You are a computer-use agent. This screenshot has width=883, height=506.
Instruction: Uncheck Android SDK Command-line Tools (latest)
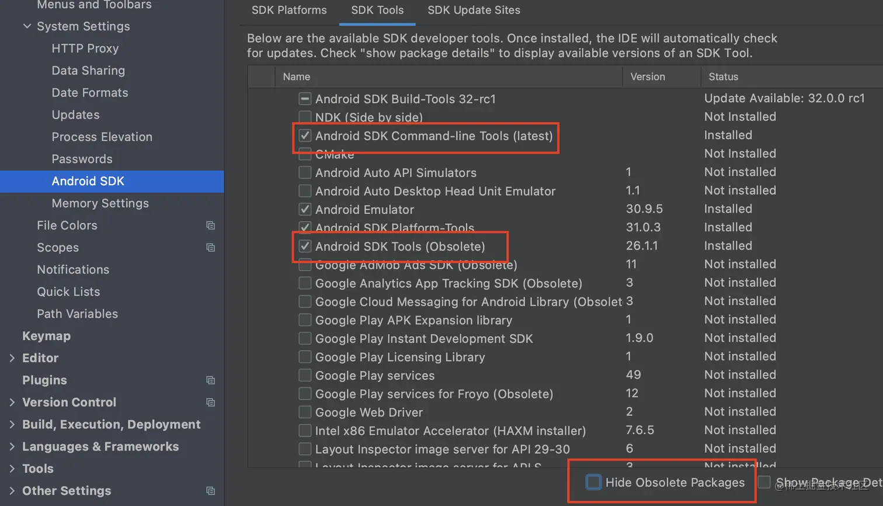(x=305, y=136)
